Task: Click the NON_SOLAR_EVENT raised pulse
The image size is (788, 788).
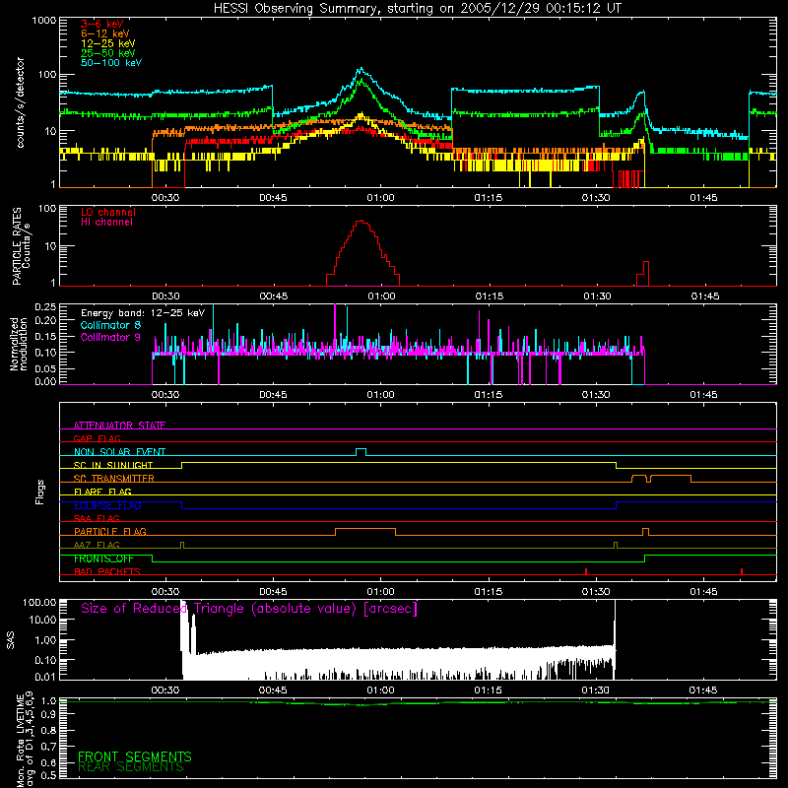Action: [361, 450]
